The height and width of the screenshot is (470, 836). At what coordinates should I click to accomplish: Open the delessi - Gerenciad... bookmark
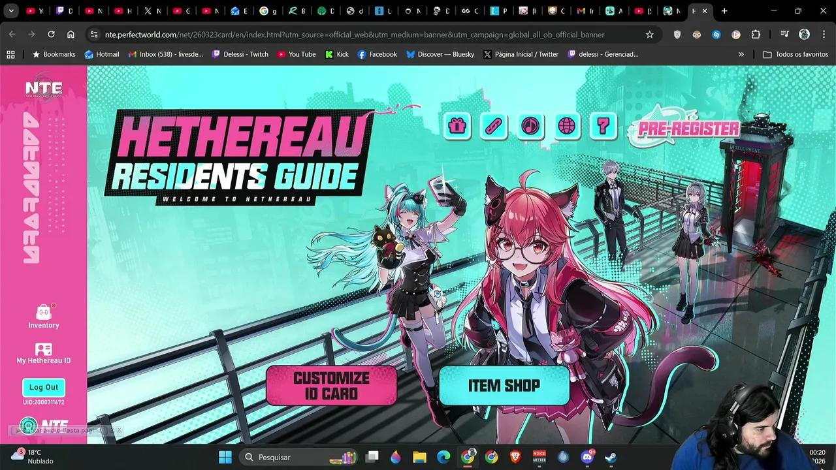pos(603,54)
